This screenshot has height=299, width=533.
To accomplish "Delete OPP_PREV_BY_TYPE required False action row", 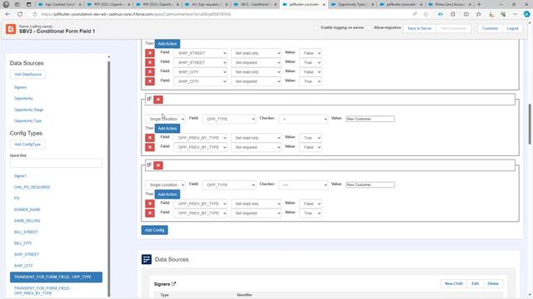I will (150, 148).
